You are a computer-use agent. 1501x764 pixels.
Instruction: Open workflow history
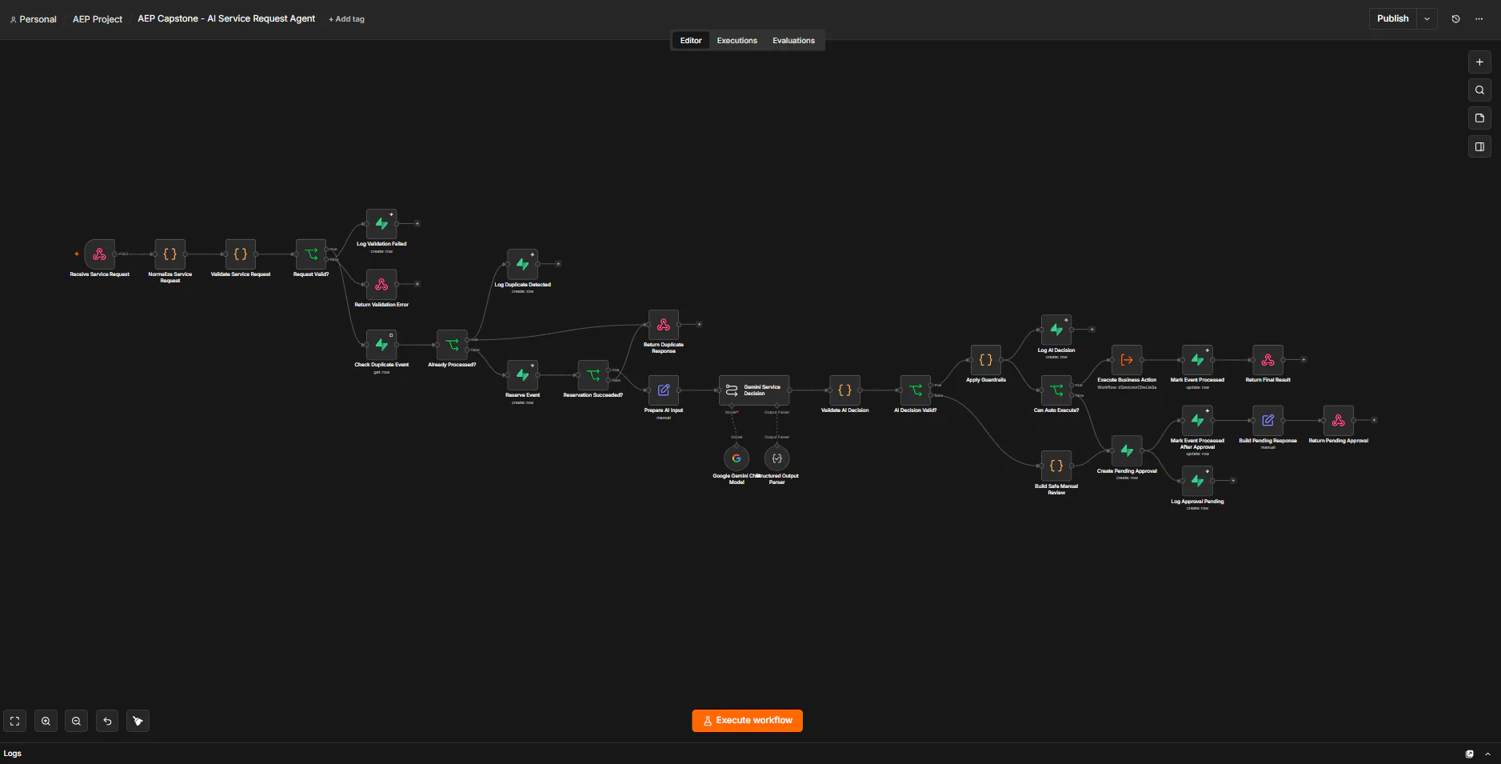(1455, 18)
